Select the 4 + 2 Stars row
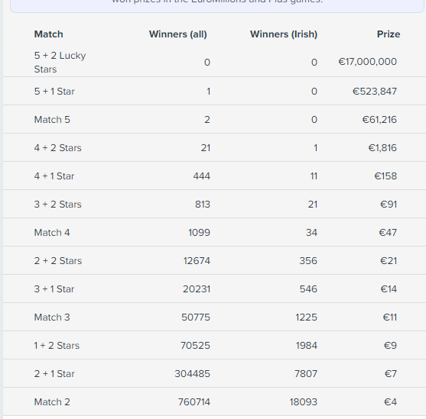 click(215, 147)
